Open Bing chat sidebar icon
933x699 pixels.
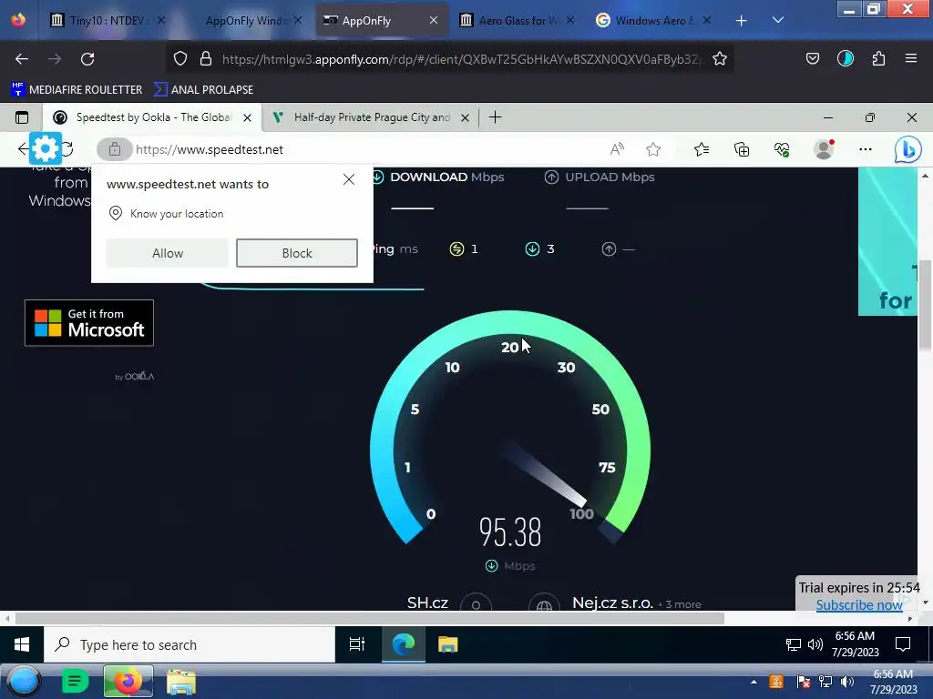(x=908, y=150)
